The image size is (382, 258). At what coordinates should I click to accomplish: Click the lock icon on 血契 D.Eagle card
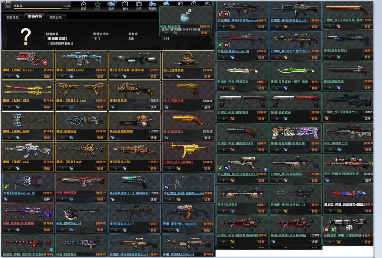[18, 76]
